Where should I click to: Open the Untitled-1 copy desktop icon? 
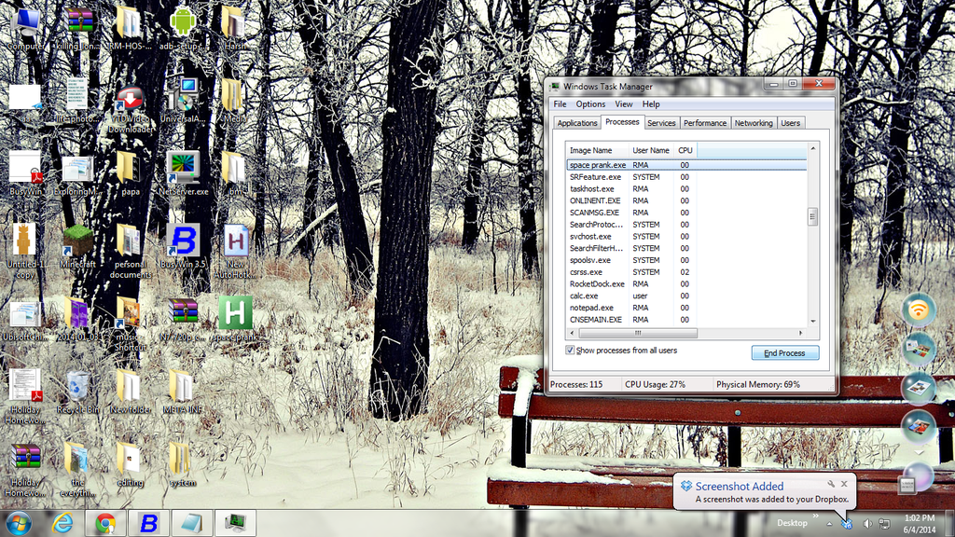tap(25, 251)
